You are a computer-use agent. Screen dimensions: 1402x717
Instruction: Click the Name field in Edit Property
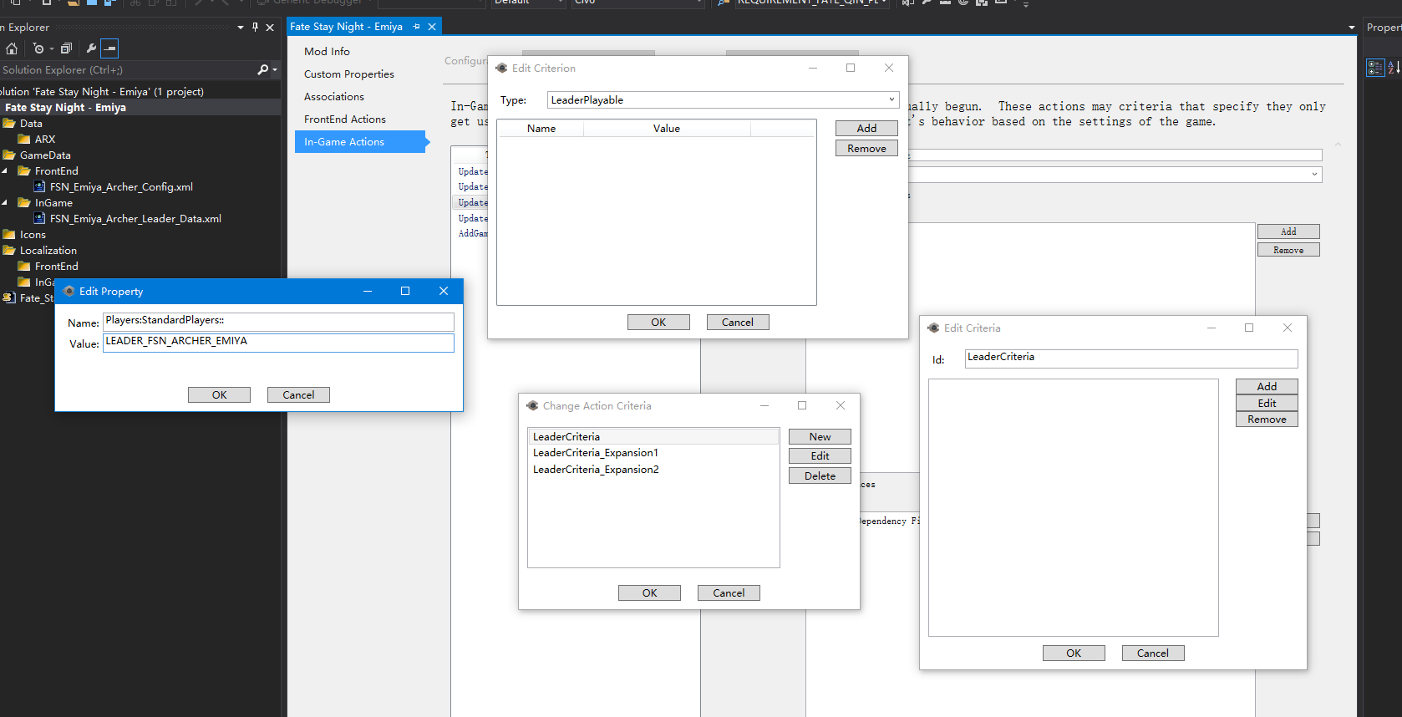tap(278, 322)
